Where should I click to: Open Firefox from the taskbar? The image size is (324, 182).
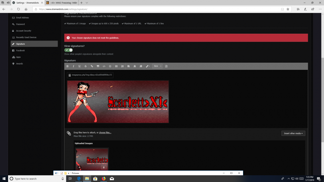coord(104,178)
